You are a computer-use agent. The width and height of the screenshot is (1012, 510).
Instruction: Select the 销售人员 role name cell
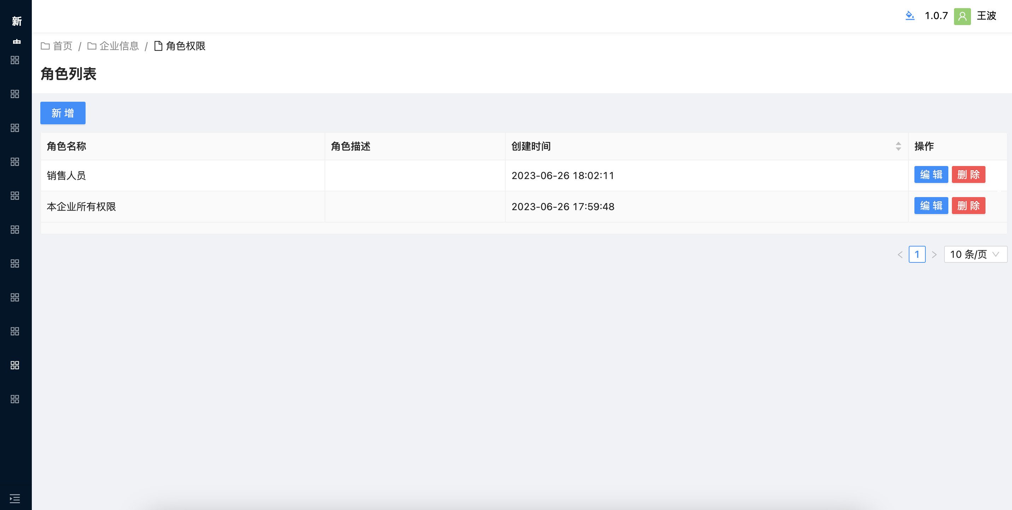pos(183,176)
